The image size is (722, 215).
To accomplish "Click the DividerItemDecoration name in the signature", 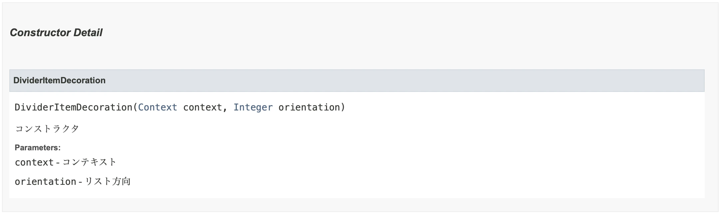I will (x=73, y=107).
